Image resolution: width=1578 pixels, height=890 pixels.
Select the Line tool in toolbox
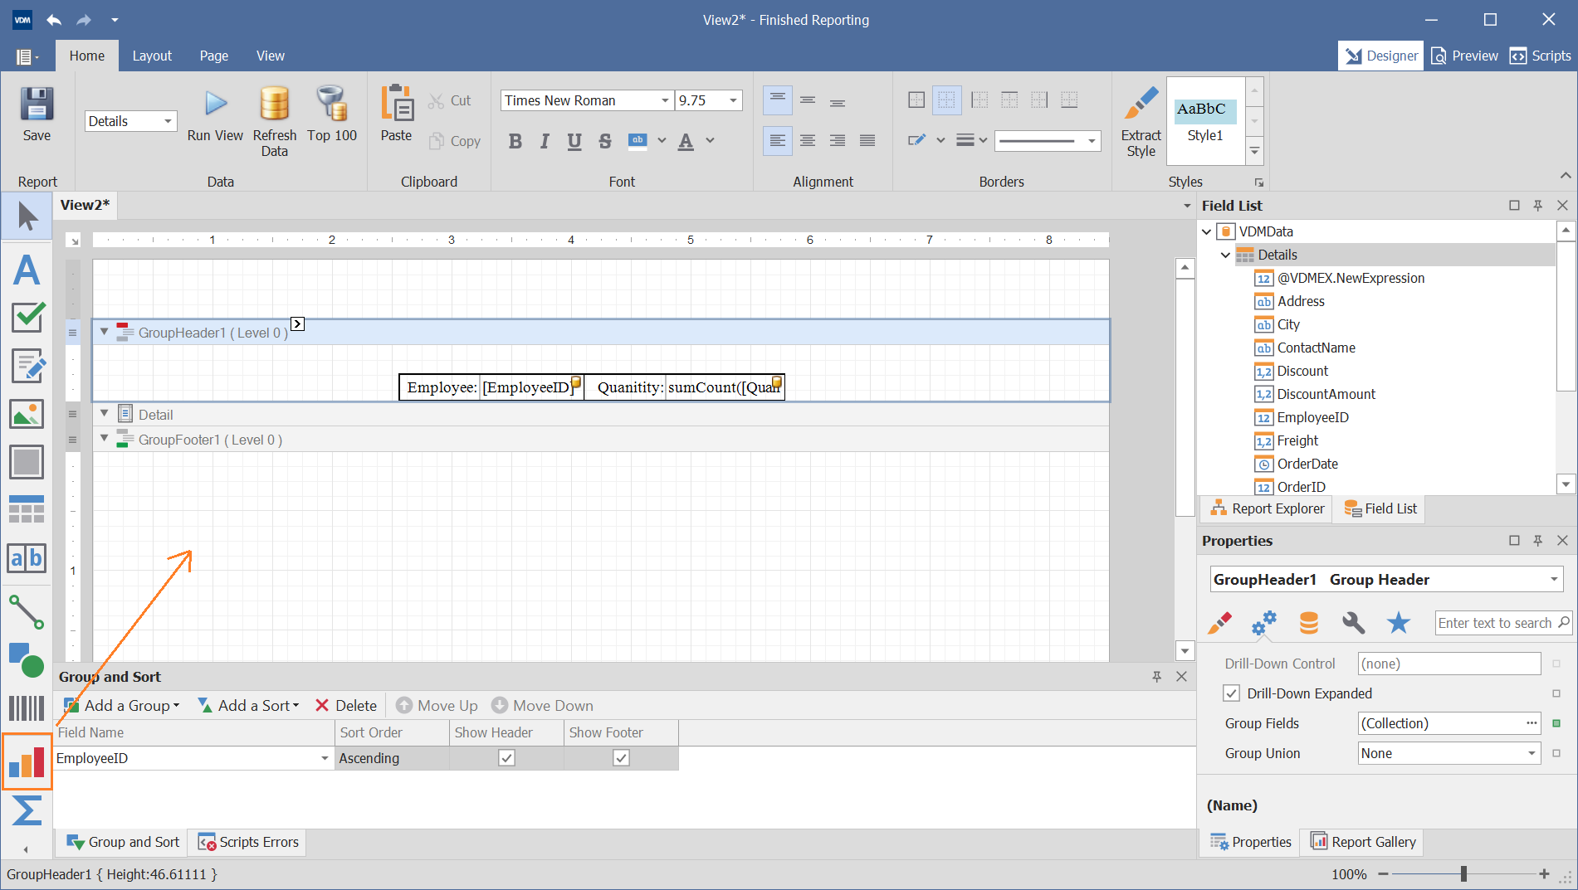click(x=27, y=612)
